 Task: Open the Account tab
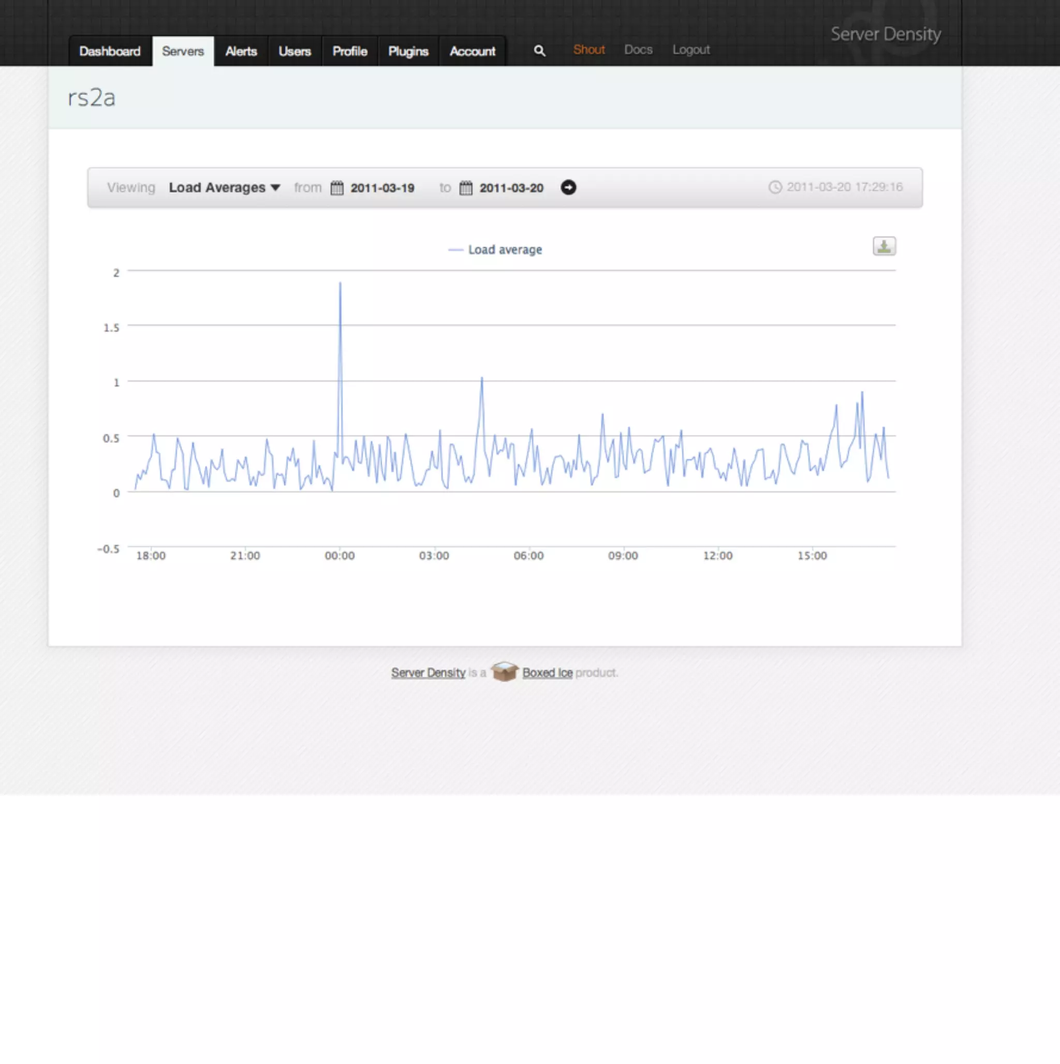(472, 51)
